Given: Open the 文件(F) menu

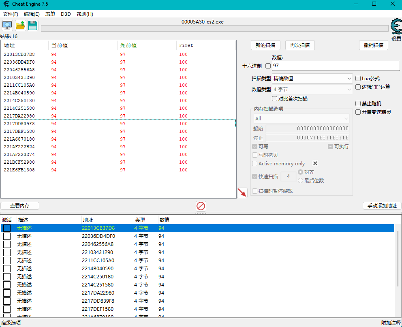Looking at the screenshot, I should pyautogui.click(x=11, y=14).
